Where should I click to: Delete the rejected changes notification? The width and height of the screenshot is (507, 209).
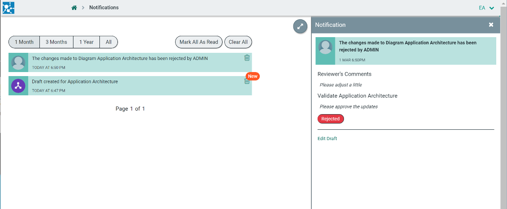point(247,58)
